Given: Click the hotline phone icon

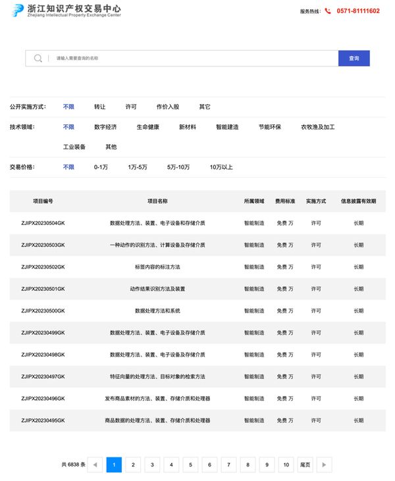Looking at the screenshot, I should pyautogui.click(x=328, y=11).
